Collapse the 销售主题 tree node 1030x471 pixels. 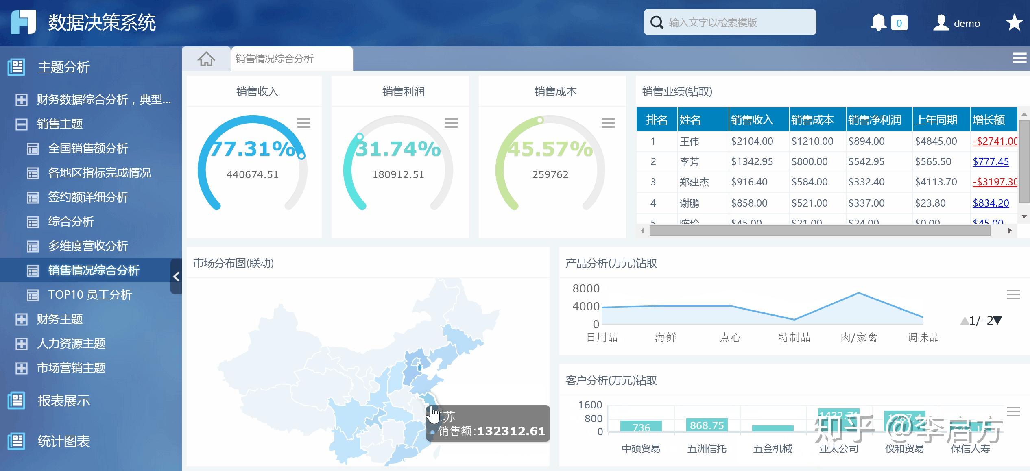[x=22, y=124]
